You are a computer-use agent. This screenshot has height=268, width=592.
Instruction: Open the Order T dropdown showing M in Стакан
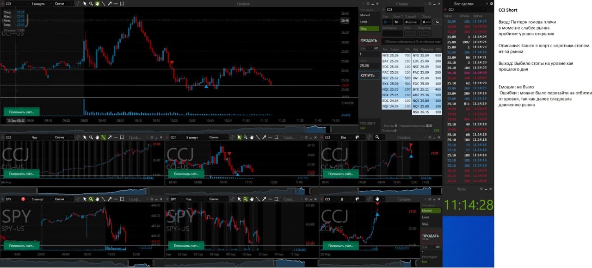coord(398,22)
